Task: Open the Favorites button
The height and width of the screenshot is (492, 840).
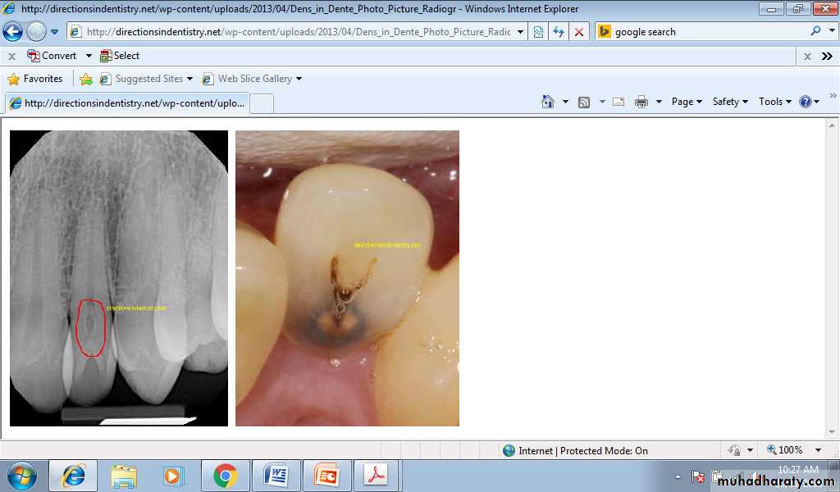Action: pos(35,79)
